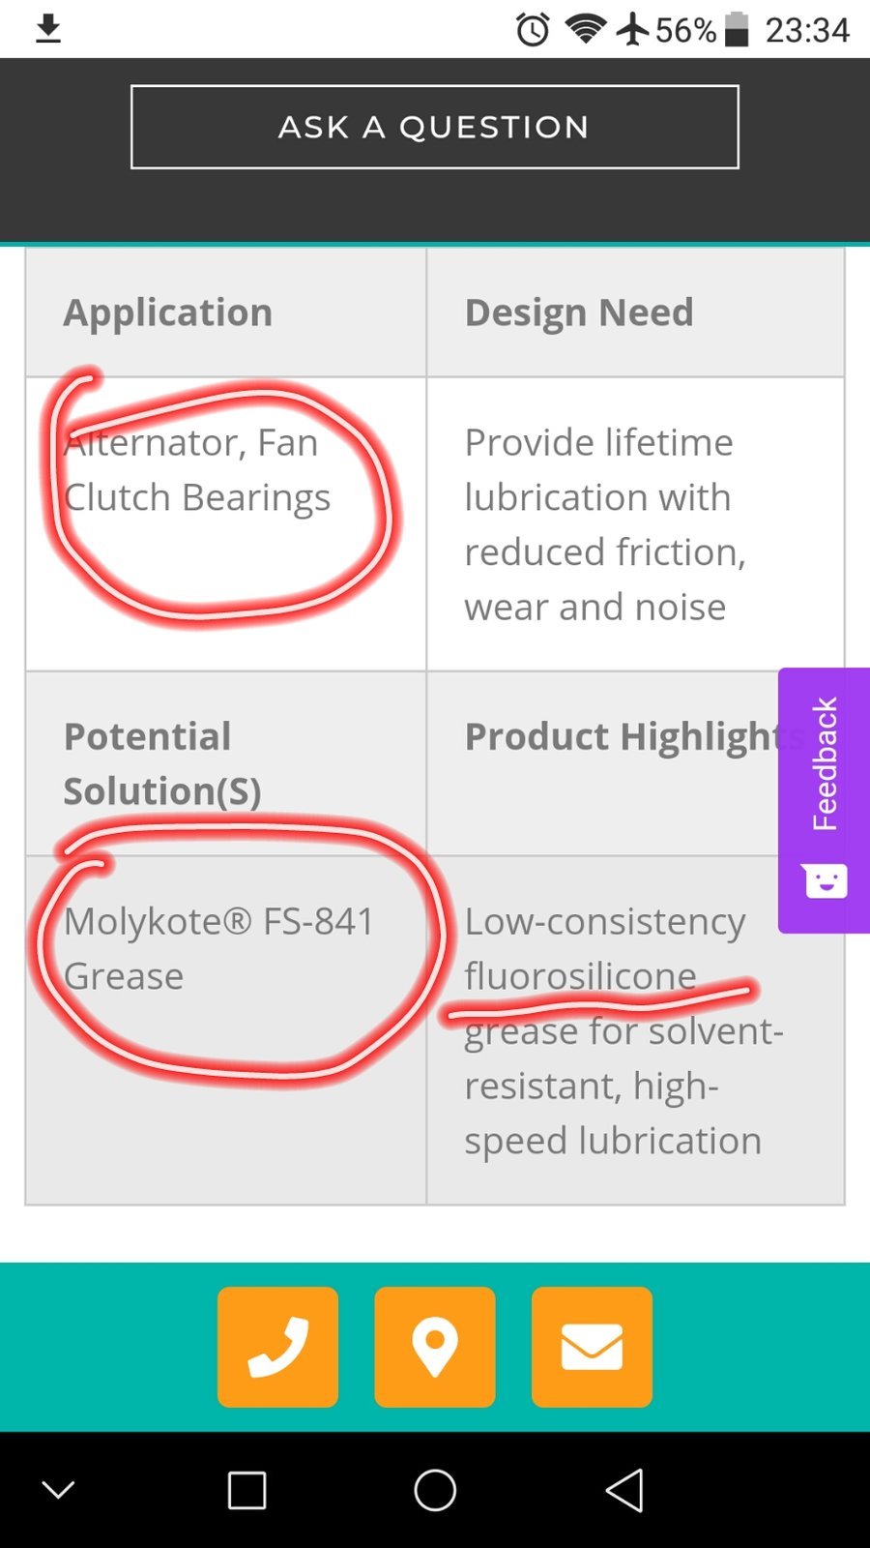Tap the Android home circle button
Viewport: 870px width, 1548px height.
[435, 1490]
